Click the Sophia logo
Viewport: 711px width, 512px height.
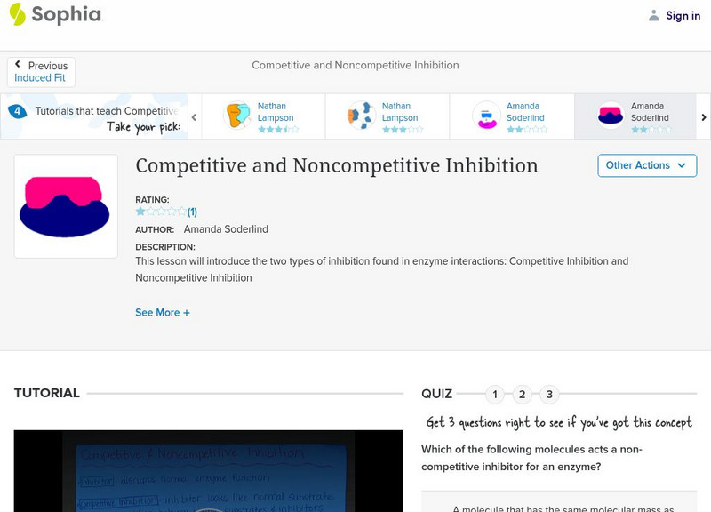pyautogui.click(x=56, y=14)
